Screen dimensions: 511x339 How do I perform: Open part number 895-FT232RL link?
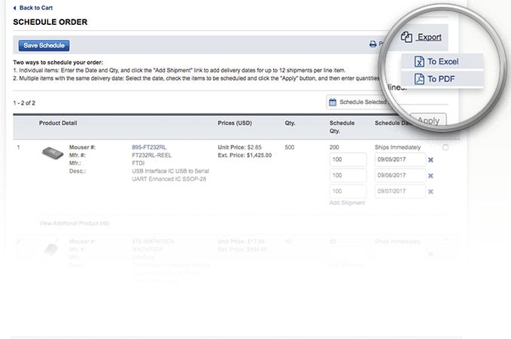[149, 147]
